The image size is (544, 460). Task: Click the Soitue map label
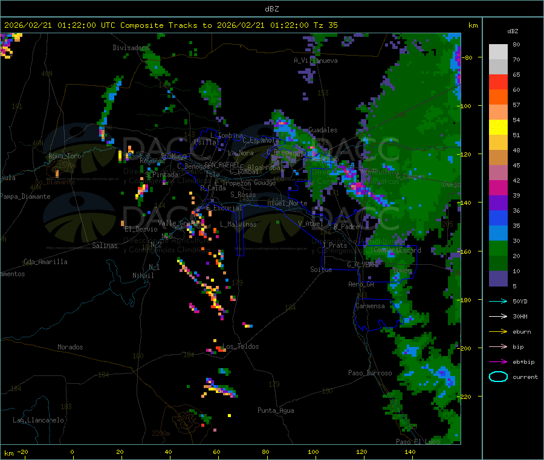(321, 270)
